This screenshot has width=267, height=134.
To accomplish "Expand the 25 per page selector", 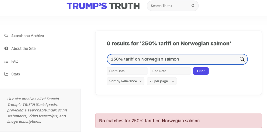I will [162, 81].
